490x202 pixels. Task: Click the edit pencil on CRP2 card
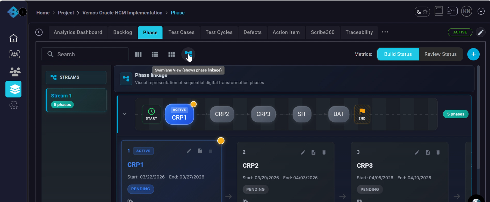point(303,152)
